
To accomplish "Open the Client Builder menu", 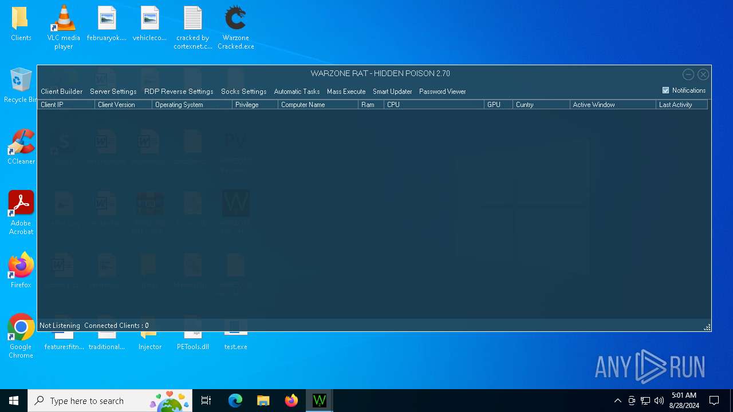I will coord(61,92).
